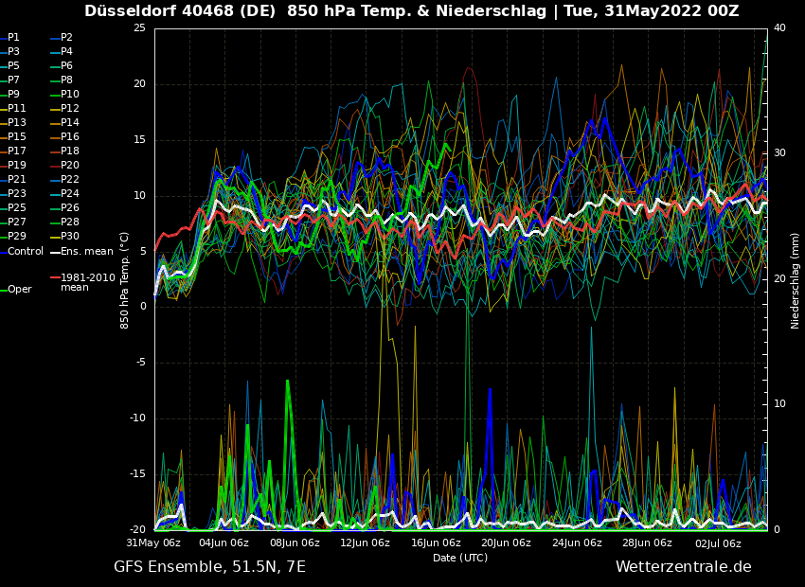Click the Niederschlag (mm) axis label
Image resolution: width=805 pixels, height=587 pixels.
click(796, 280)
